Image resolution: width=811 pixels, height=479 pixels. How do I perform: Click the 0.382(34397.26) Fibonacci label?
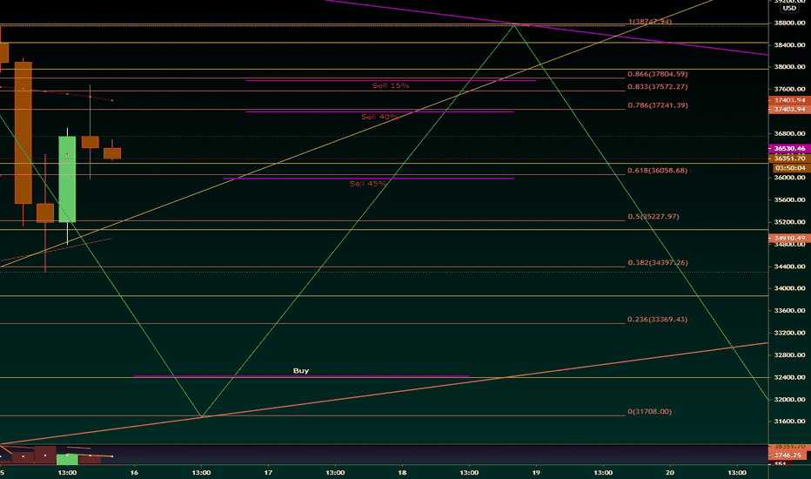(657, 262)
